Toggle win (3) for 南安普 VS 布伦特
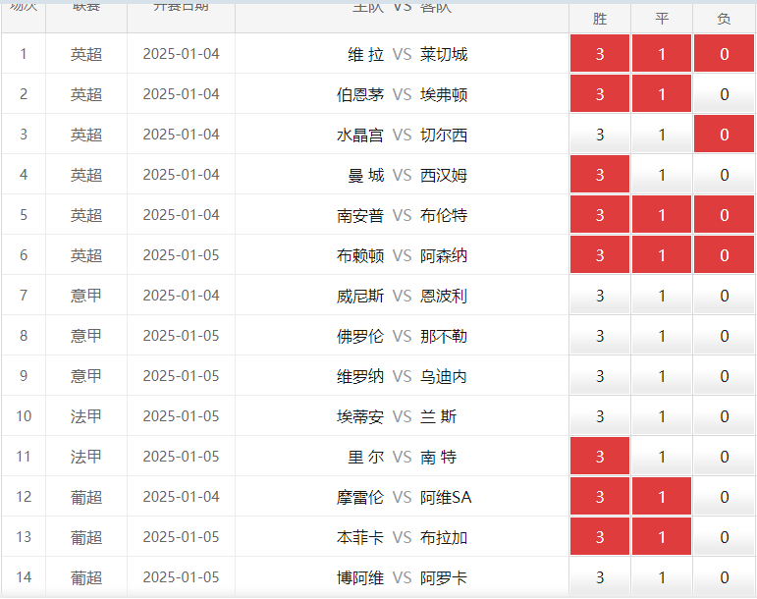 [x=600, y=215]
